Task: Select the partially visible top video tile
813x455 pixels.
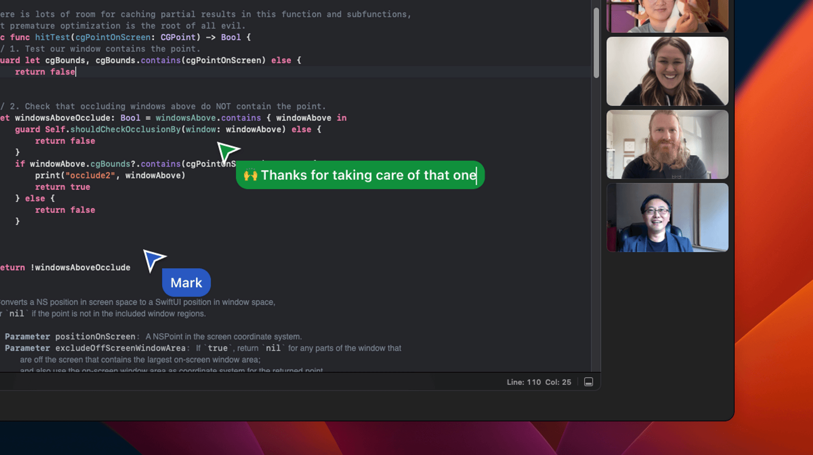Action: pyautogui.click(x=667, y=15)
